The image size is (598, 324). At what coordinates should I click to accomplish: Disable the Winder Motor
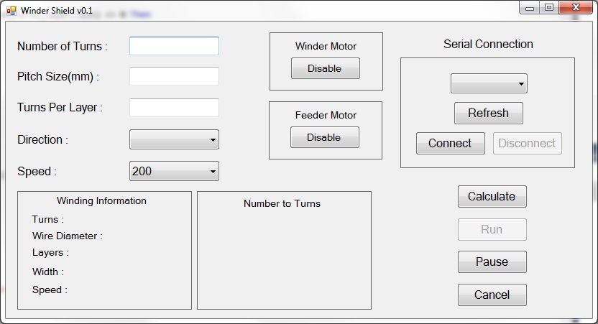tap(326, 68)
